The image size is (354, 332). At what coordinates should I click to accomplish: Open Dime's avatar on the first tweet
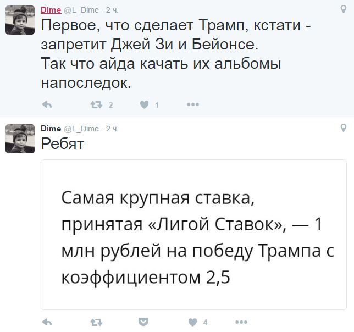pos(20,20)
